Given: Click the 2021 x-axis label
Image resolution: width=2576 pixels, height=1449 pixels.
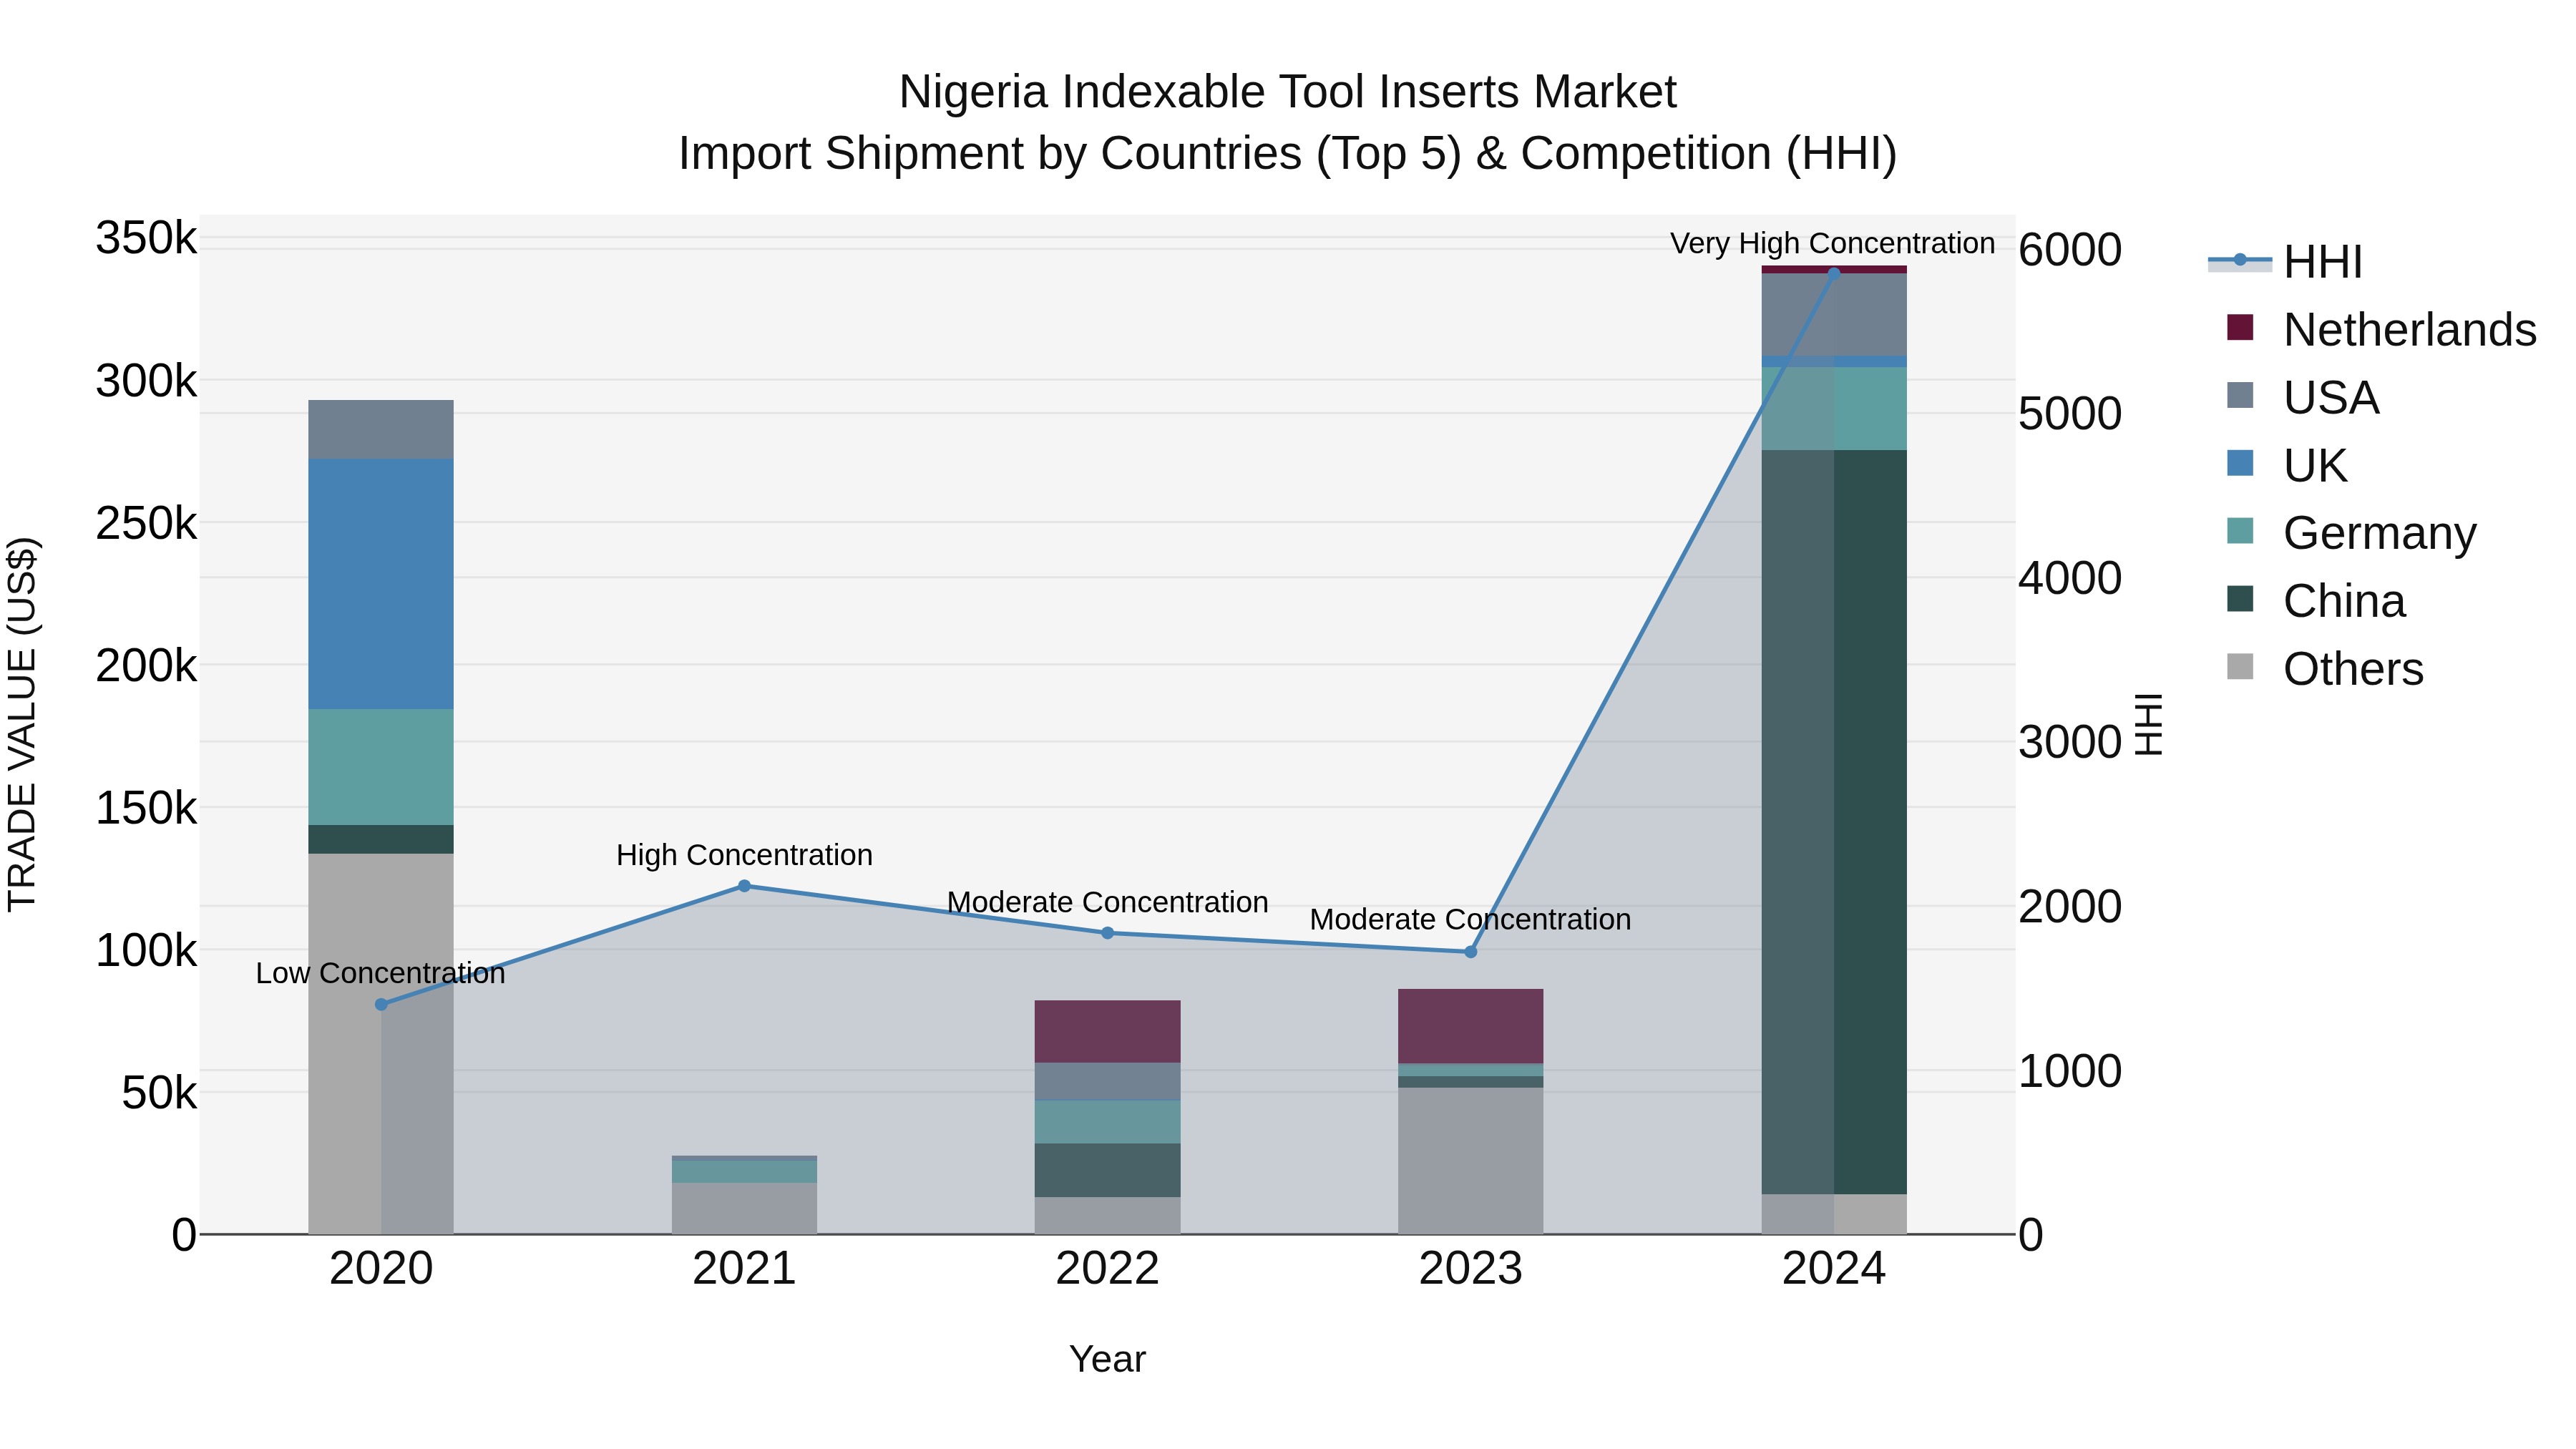Looking at the screenshot, I should [x=744, y=1269].
